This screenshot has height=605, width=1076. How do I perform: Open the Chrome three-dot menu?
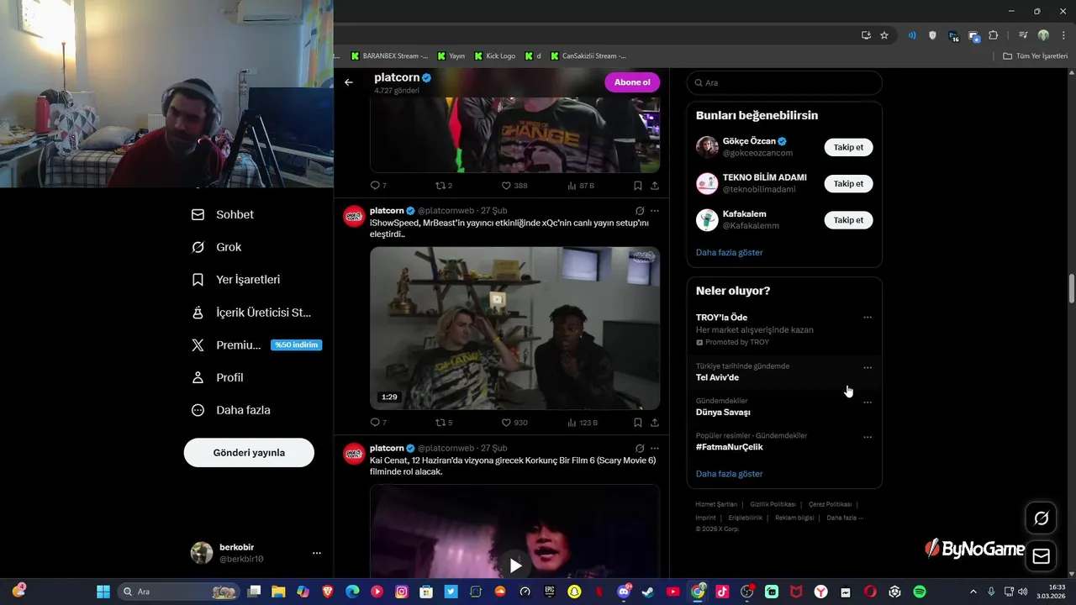coord(1063,35)
